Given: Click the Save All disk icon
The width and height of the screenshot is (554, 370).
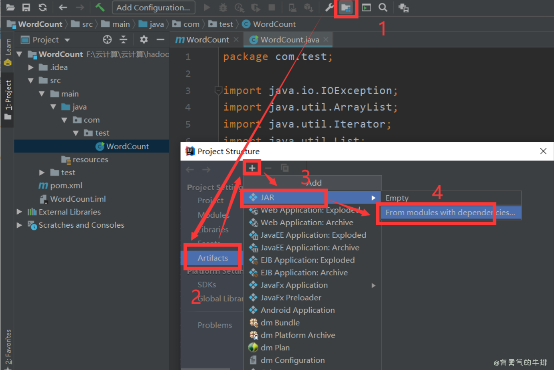Looking at the screenshot, I should click(26, 8).
